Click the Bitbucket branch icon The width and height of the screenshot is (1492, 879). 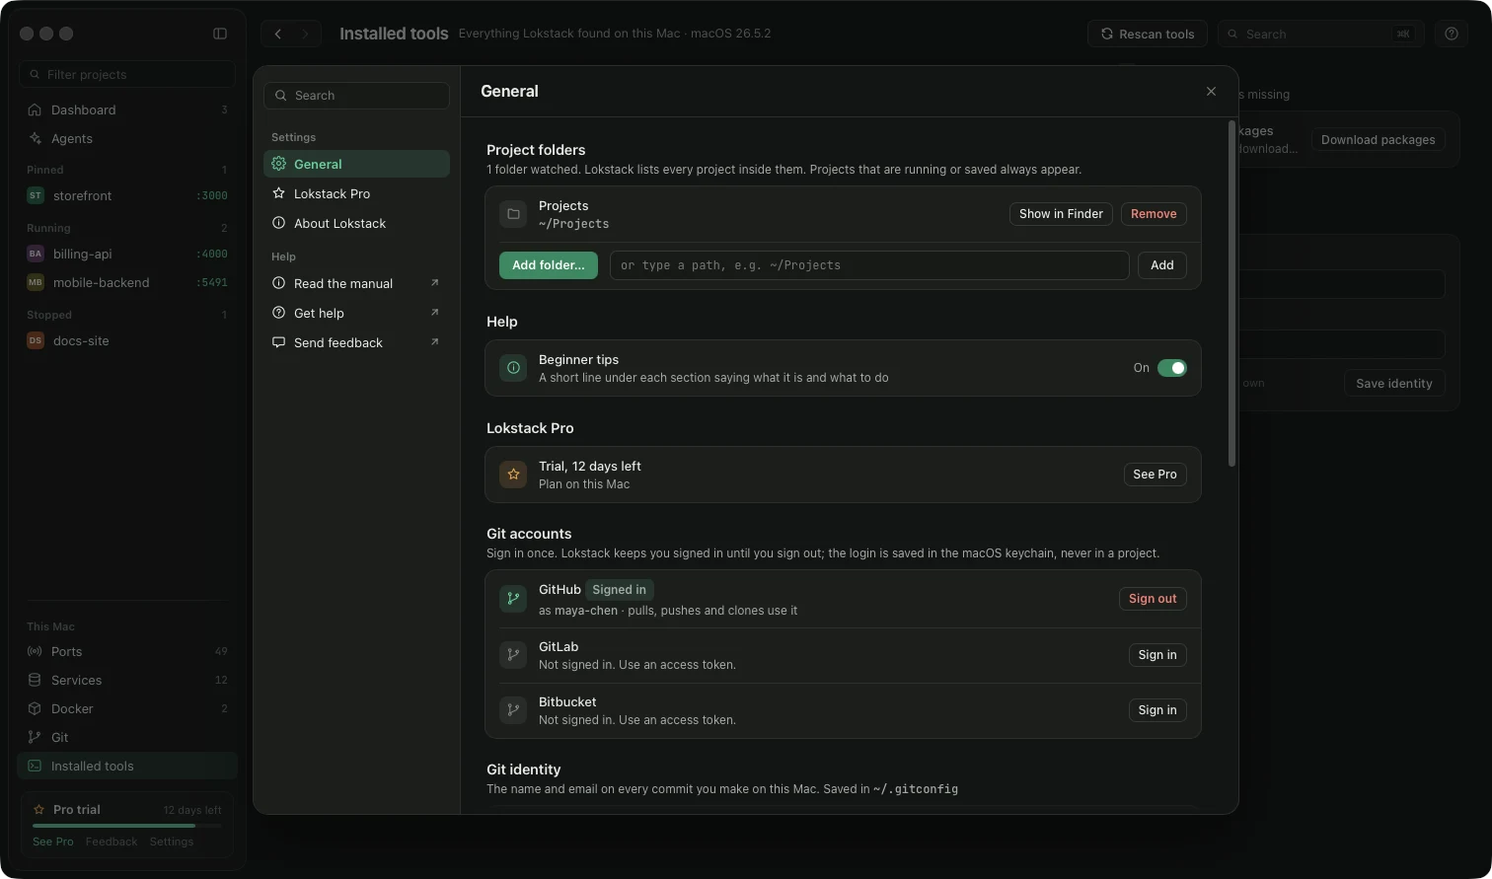513,709
